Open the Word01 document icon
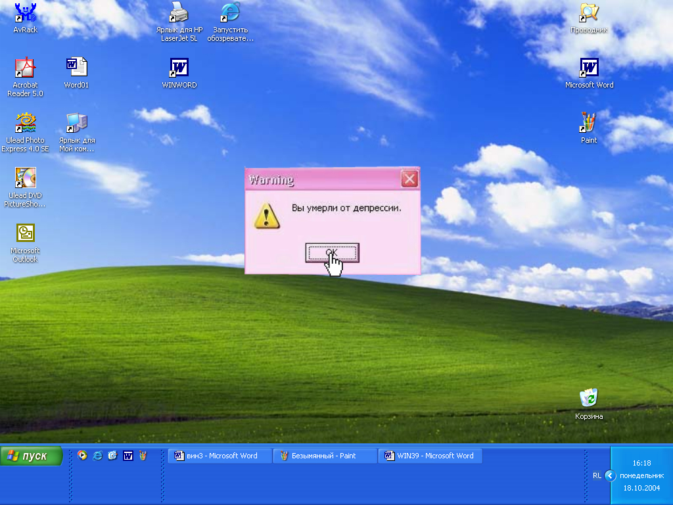The width and height of the screenshot is (673, 505). pos(76,72)
